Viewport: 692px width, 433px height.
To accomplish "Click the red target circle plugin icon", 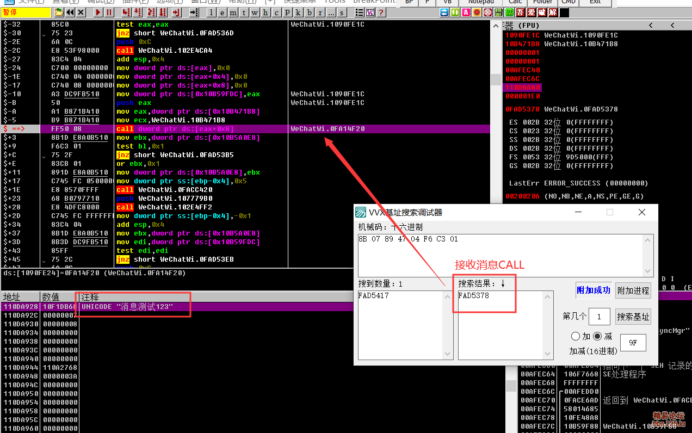I will pyautogui.click(x=487, y=12).
